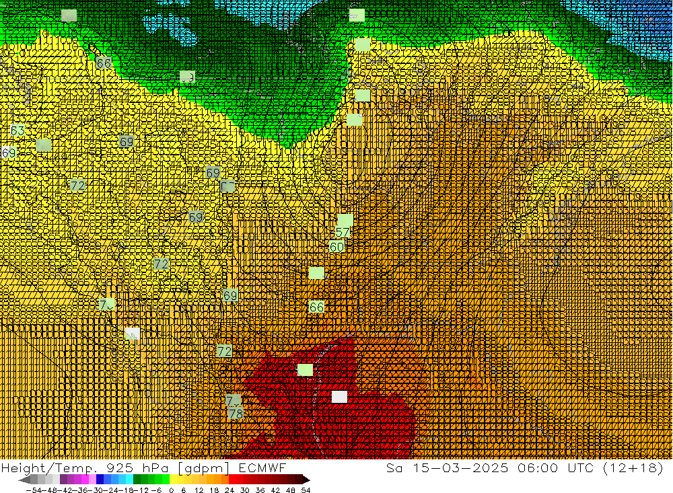The height and width of the screenshot is (493, 673).
Task: Click the white square marker inside the red zone
Action: click(x=339, y=397)
